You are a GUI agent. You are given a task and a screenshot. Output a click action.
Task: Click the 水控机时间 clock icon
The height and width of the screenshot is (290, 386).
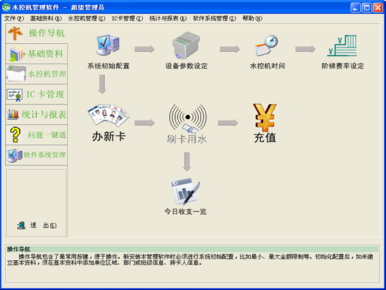(266, 46)
